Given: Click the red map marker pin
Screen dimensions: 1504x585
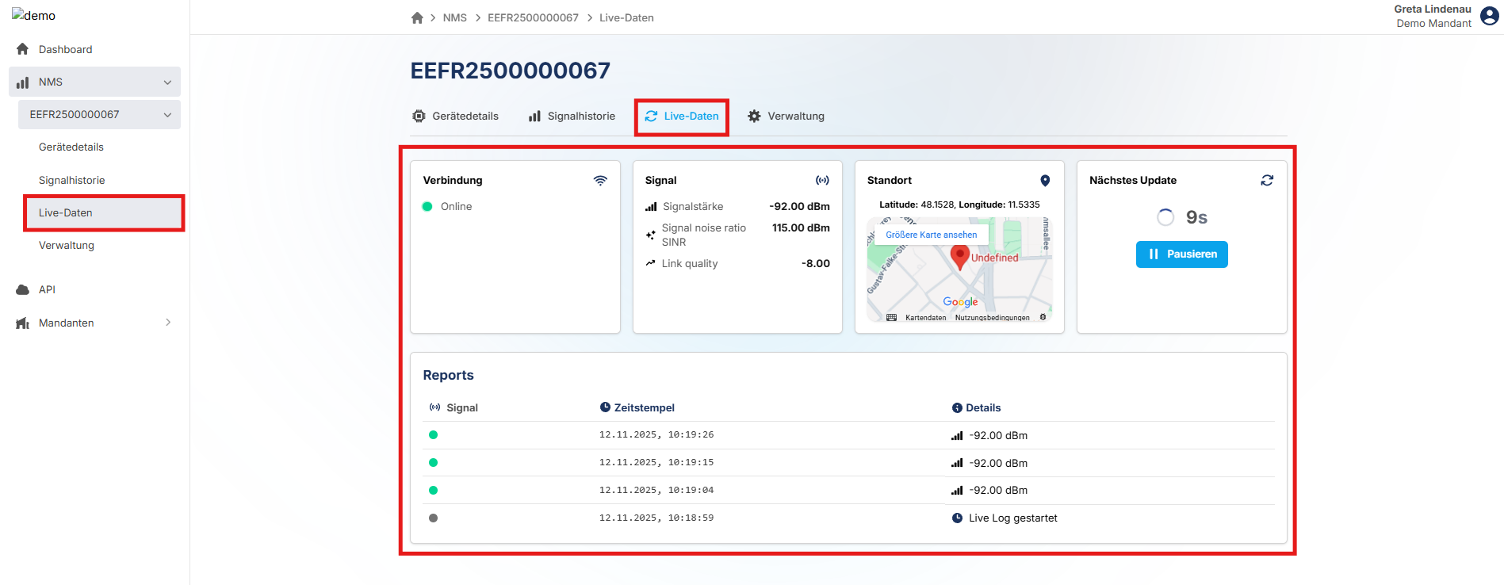Looking at the screenshot, I should 959,256.
